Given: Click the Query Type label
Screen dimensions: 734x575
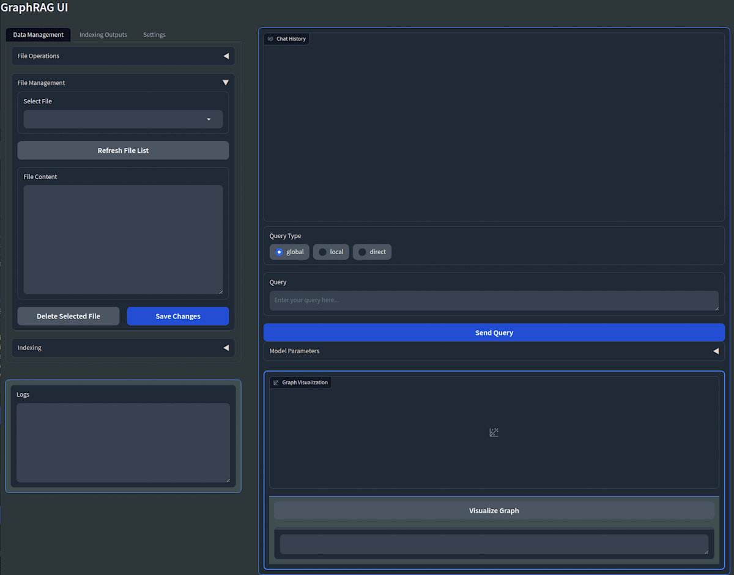Looking at the screenshot, I should click(x=285, y=236).
